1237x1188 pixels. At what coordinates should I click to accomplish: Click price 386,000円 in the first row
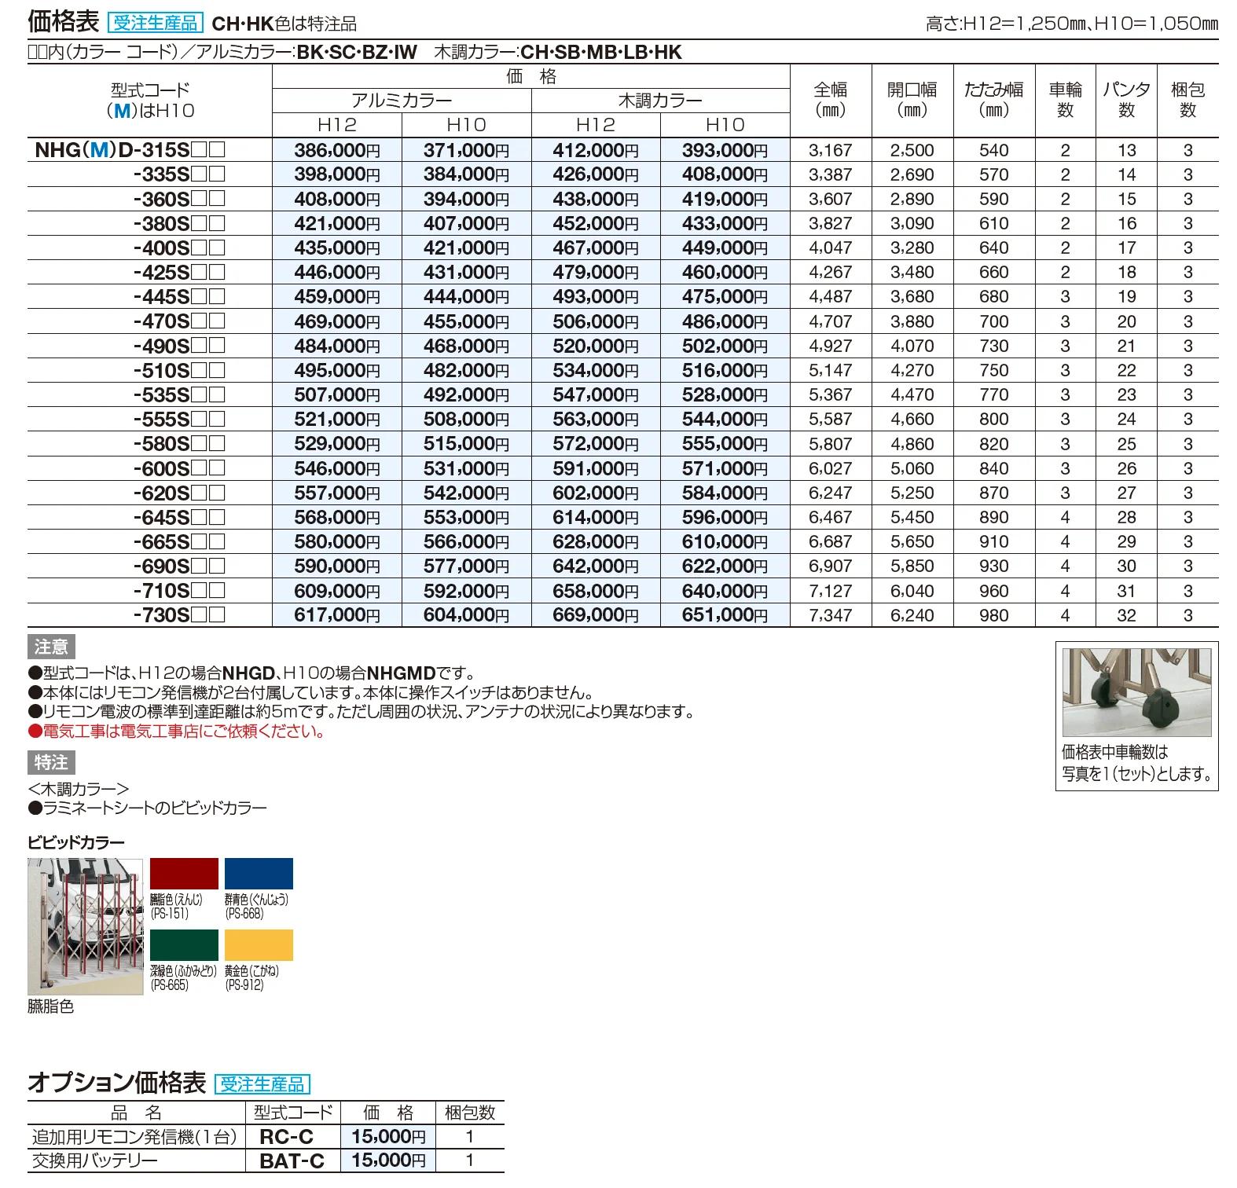[337, 150]
